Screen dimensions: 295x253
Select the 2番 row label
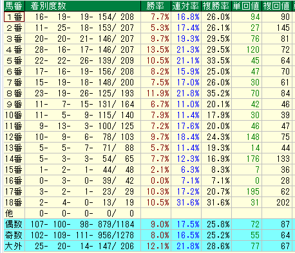pyautogui.click(x=14, y=28)
